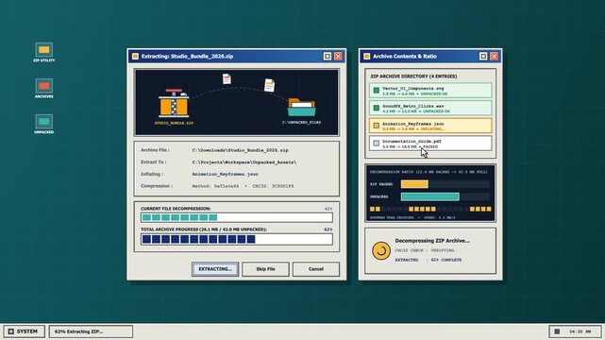
Task: Click the Unpacked_Assets extract destination path
Action: (244, 162)
